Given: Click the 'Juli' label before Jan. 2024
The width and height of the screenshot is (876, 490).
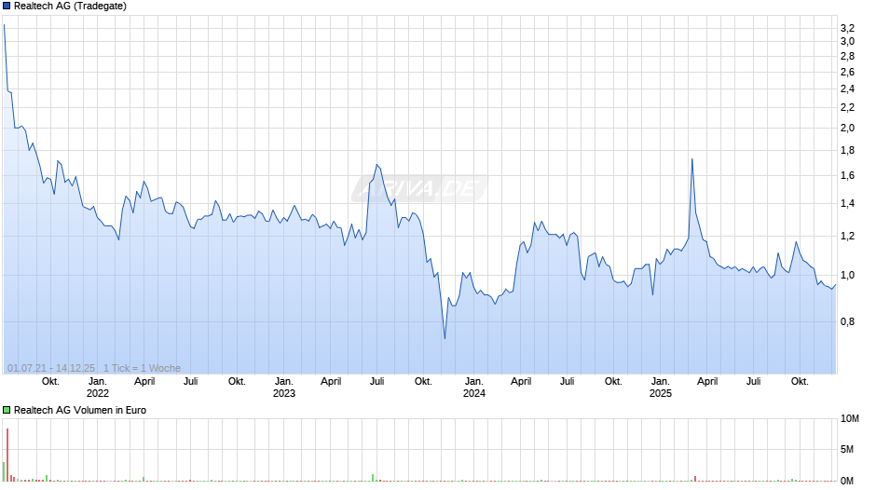Looking at the screenshot, I should point(377,381).
